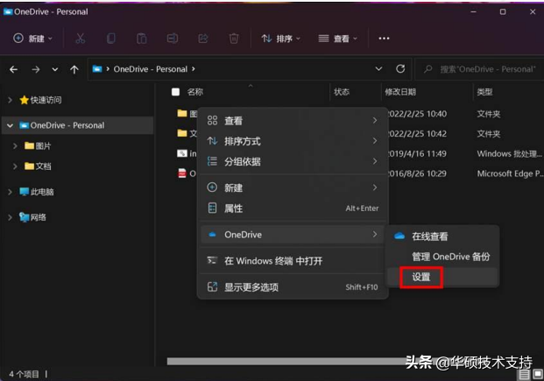Go up one folder level
This screenshot has height=381, width=544.
coord(74,69)
